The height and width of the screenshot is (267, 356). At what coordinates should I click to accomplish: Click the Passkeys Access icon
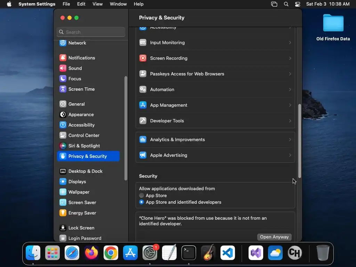pyautogui.click(x=143, y=74)
